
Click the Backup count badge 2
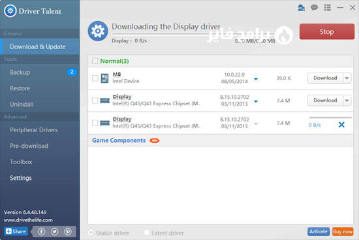[x=72, y=72]
